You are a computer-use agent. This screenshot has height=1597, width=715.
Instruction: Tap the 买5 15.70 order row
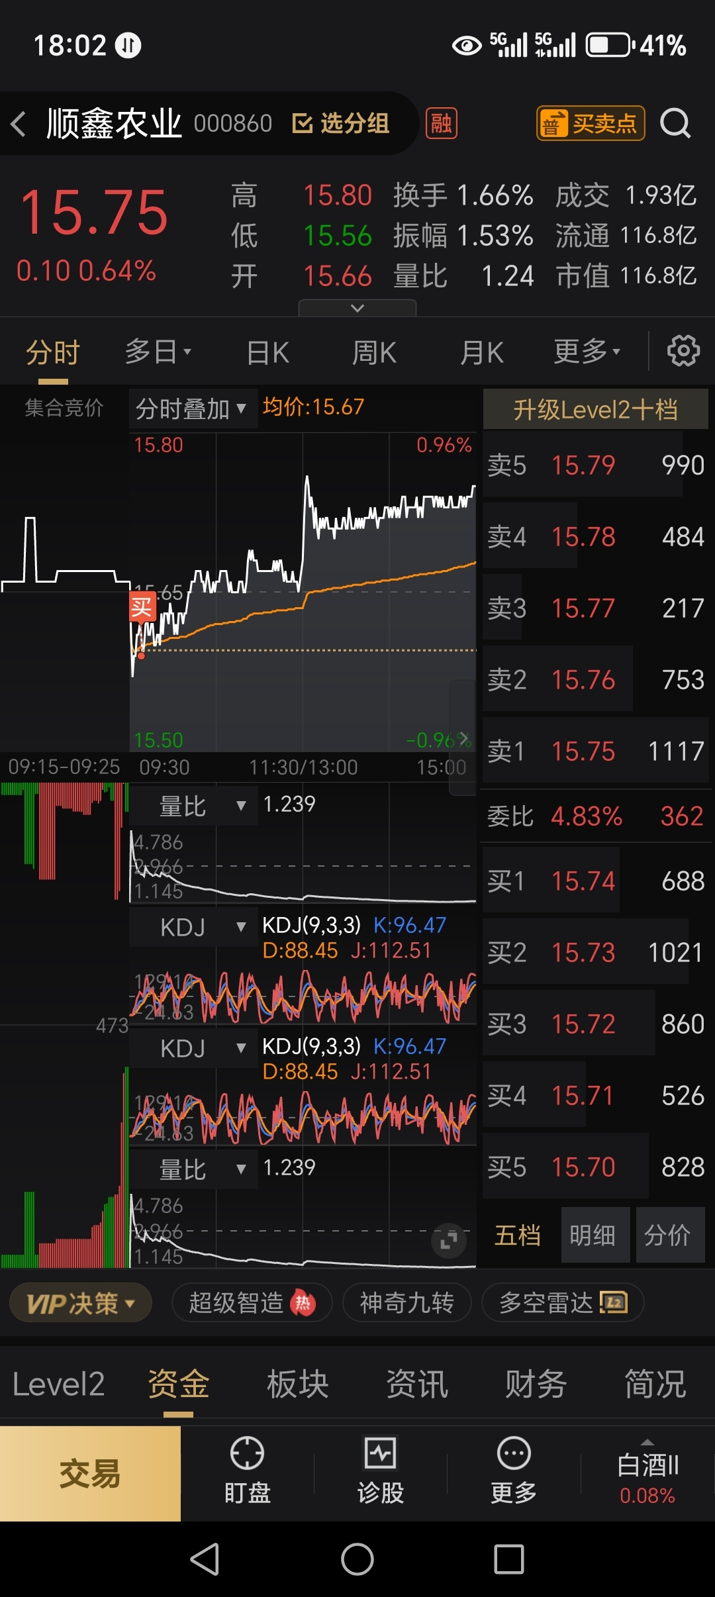pos(596,1167)
